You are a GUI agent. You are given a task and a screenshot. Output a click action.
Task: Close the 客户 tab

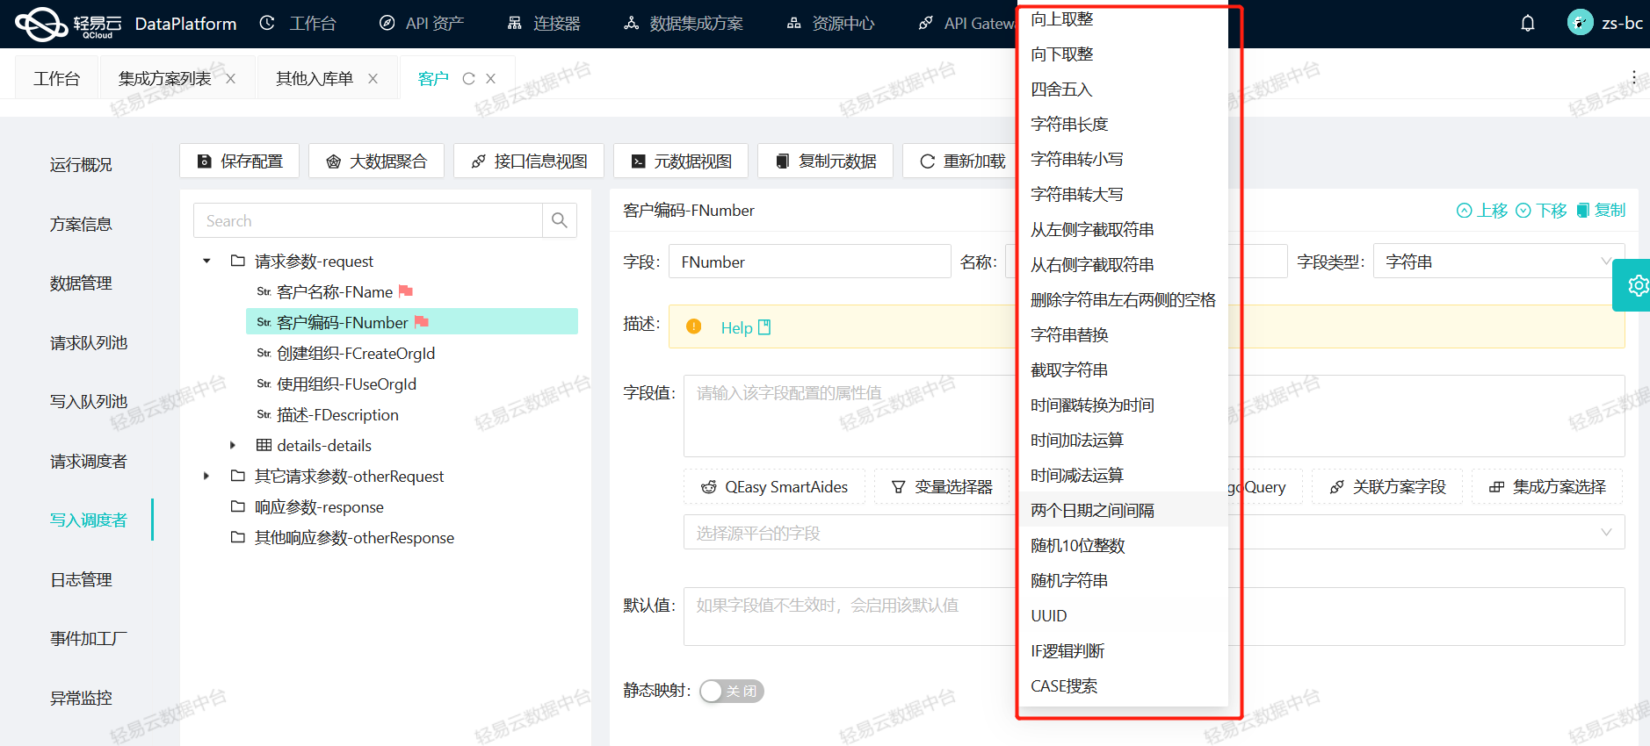pos(490,79)
